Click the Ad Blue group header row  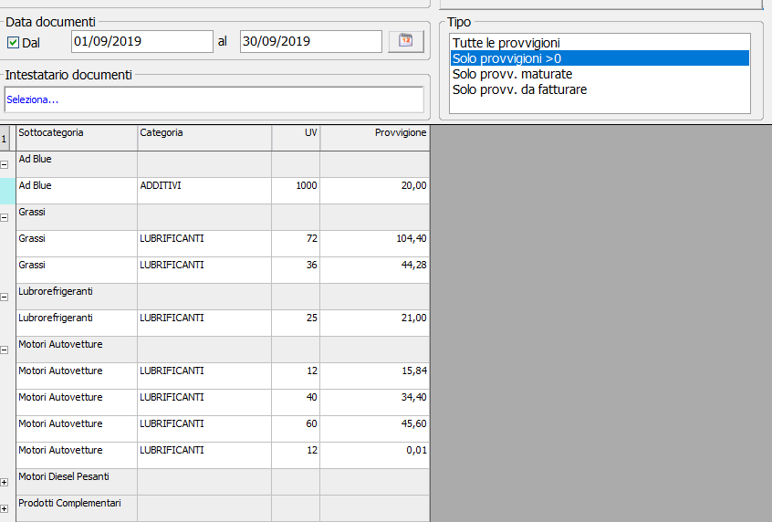[223, 164]
